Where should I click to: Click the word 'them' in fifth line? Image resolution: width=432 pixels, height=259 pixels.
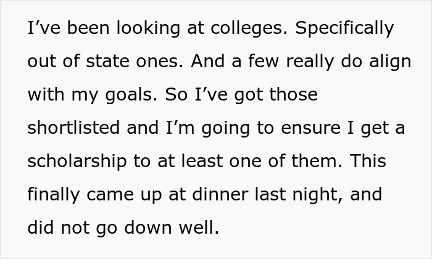317,161
